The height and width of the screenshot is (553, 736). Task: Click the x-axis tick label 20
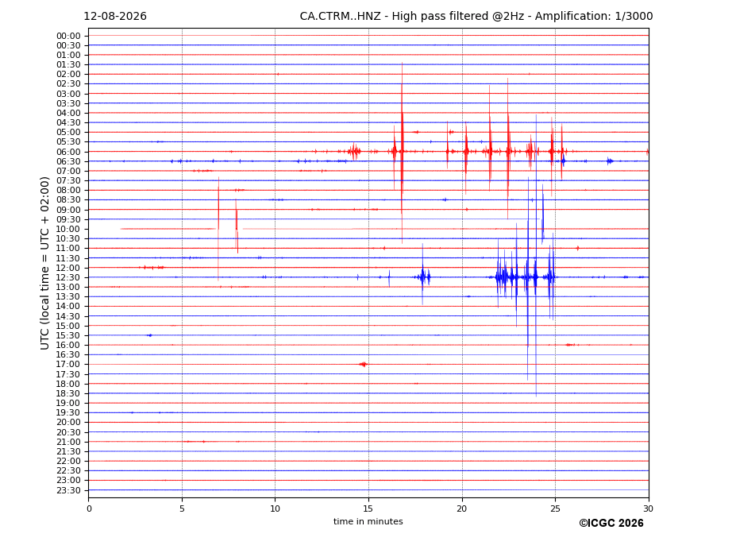(x=462, y=509)
